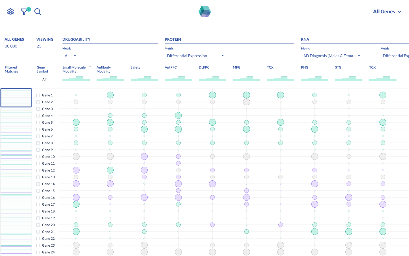Click Gene 1 Antibody Modality bubble
The image size is (409, 256).
[110, 95]
